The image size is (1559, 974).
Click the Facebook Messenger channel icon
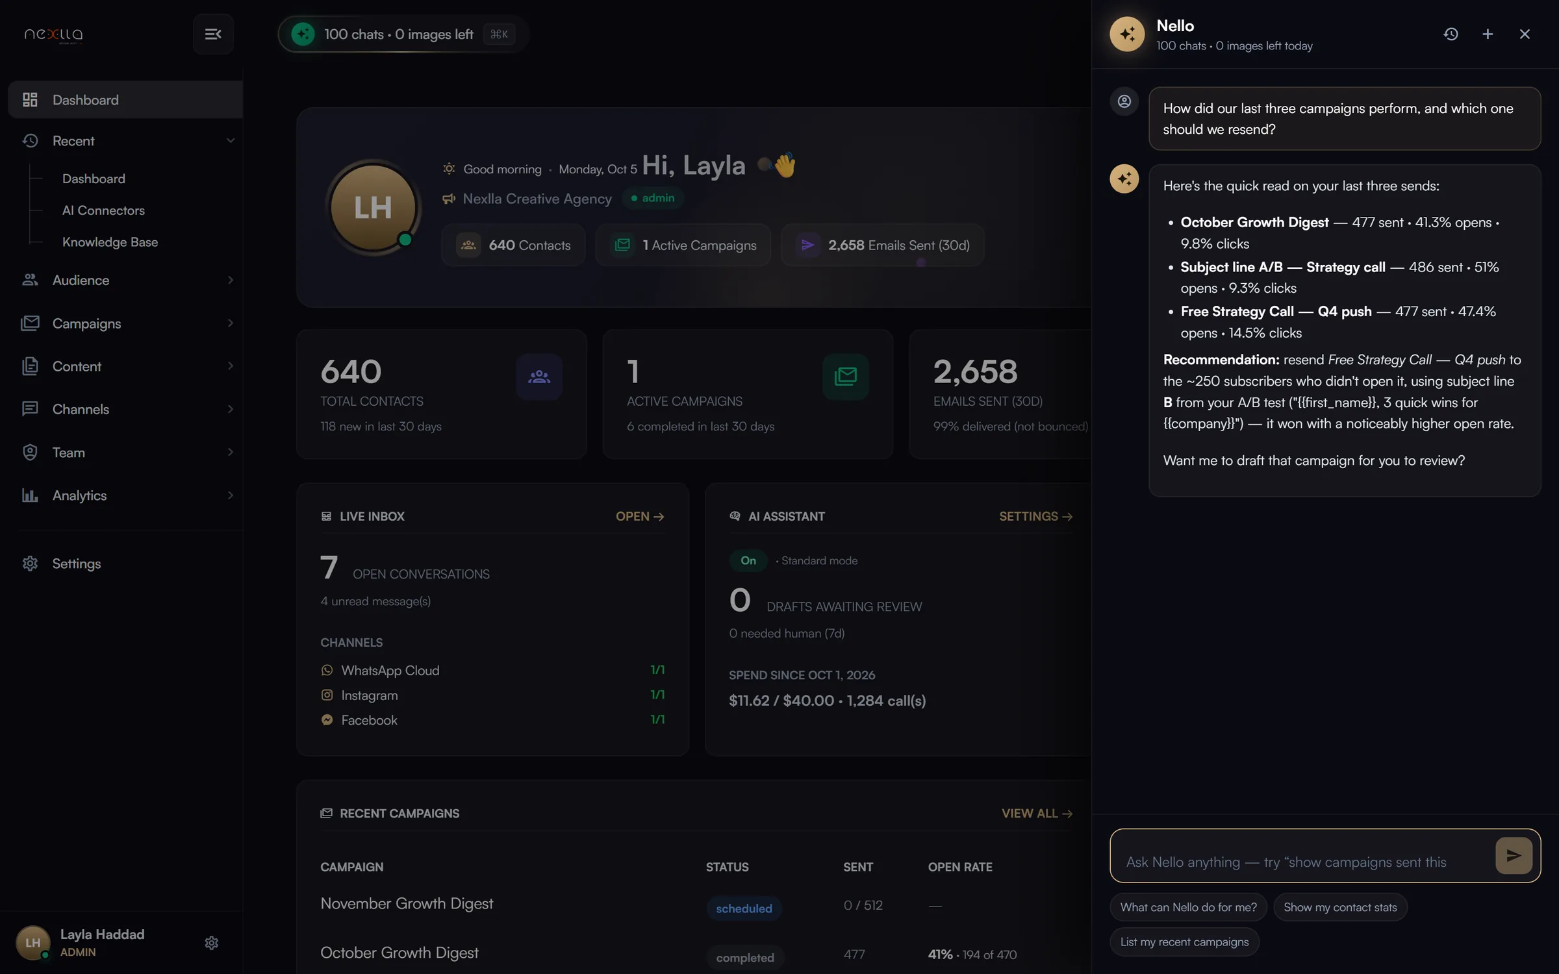[327, 719]
